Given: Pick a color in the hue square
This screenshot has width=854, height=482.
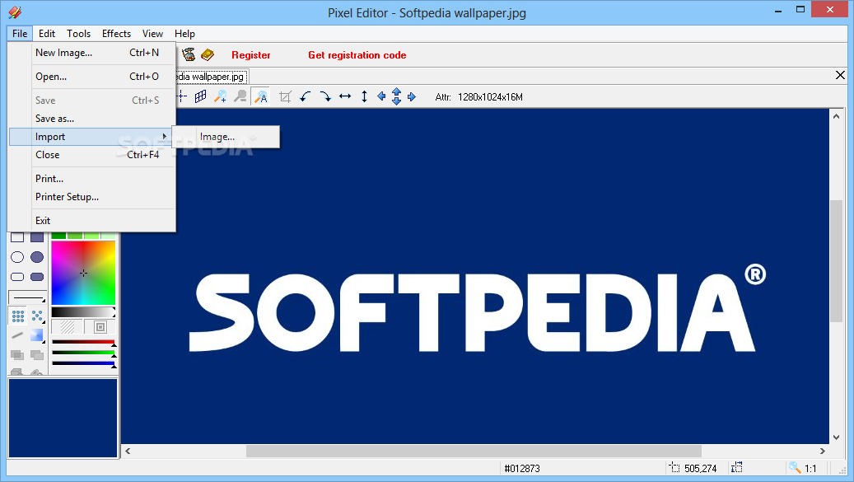Looking at the screenshot, I should (83, 273).
